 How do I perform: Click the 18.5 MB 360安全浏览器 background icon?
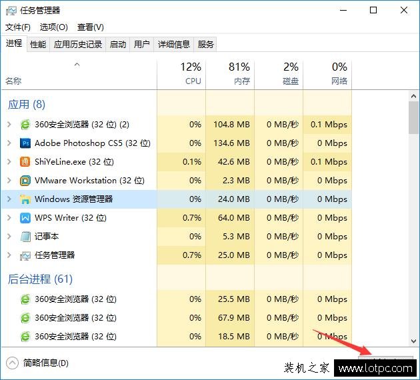pos(25,337)
